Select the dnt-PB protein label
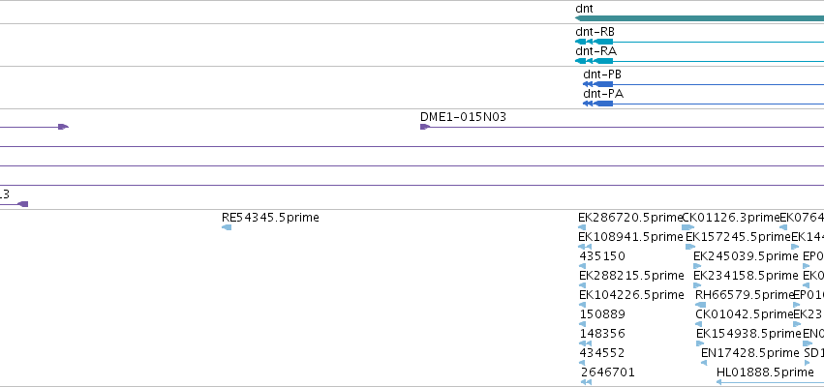824x387 pixels. 602,74
